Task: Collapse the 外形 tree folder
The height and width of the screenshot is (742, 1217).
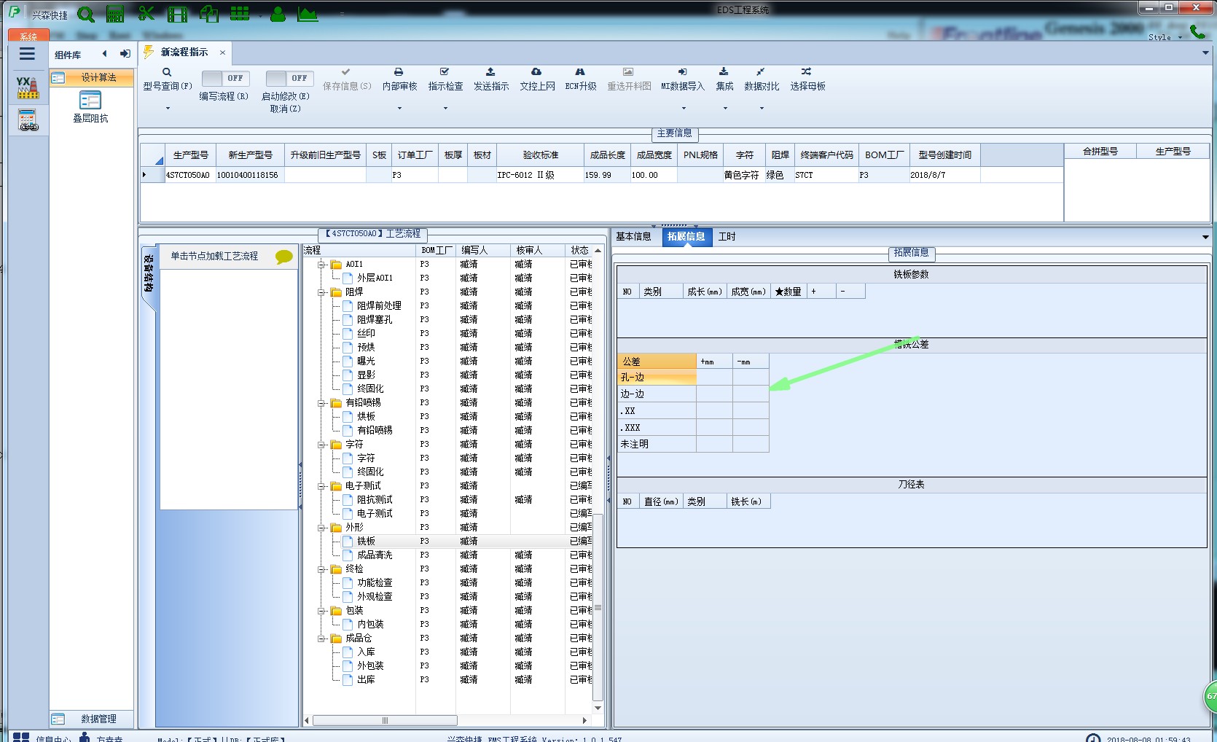Action: (321, 528)
